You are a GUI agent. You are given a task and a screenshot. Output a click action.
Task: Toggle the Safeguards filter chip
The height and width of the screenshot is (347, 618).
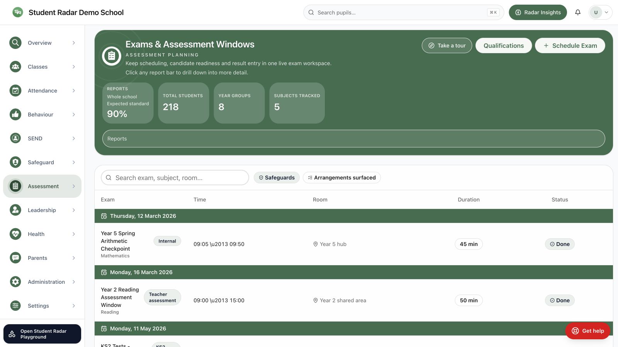click(x=277, y=178)
